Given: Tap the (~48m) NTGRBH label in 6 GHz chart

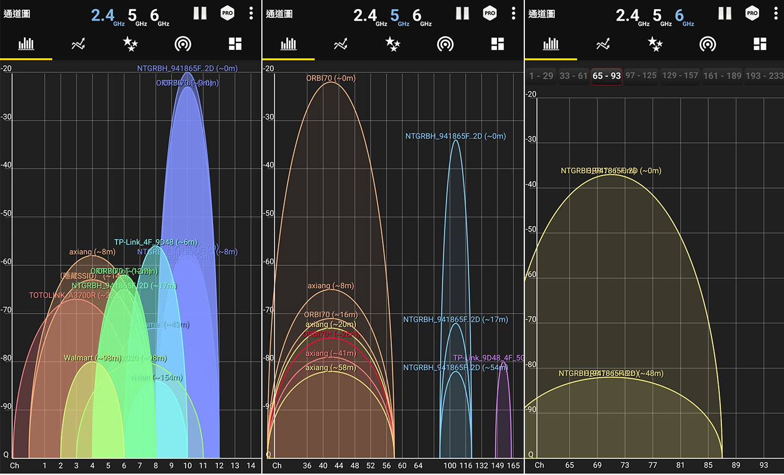Looking at the screenshot, I should pos(611,373).
